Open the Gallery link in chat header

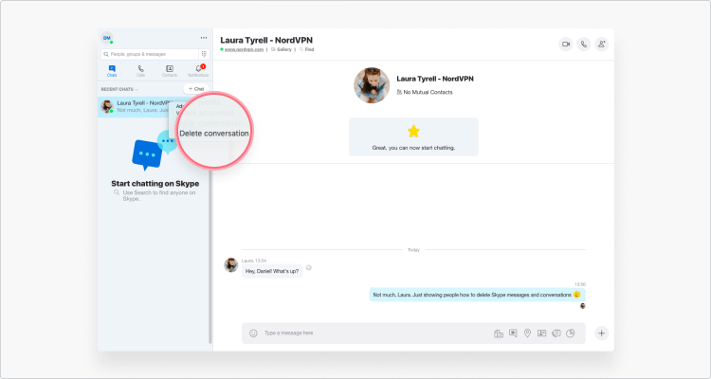point(282,49)
